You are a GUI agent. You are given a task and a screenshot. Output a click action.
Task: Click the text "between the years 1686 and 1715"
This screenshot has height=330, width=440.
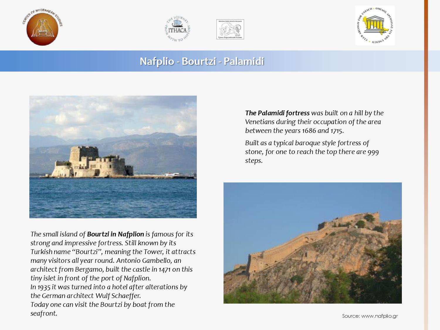click(x=294, y=131)
